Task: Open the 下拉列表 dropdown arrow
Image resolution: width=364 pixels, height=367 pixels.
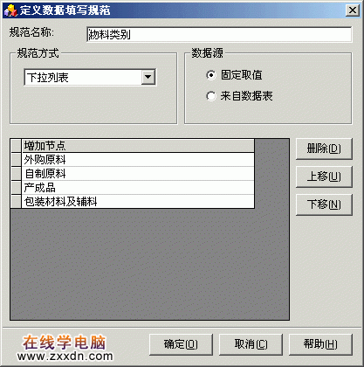Action: pos(148,77)
